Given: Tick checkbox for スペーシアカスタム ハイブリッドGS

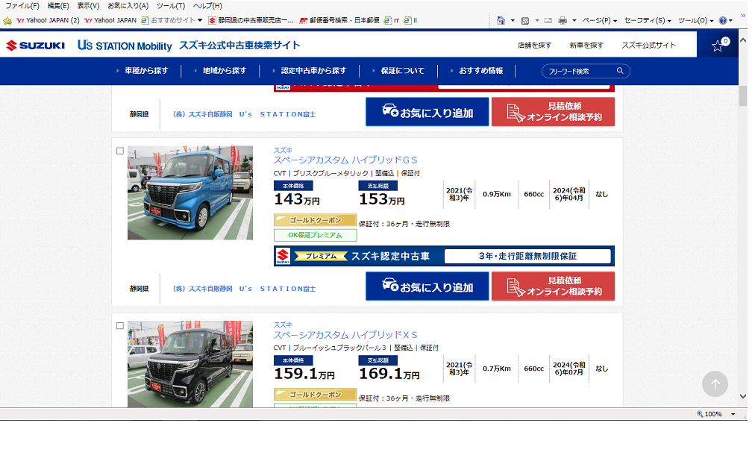Looking at the screenshot, I should click(x=120, y=151).
